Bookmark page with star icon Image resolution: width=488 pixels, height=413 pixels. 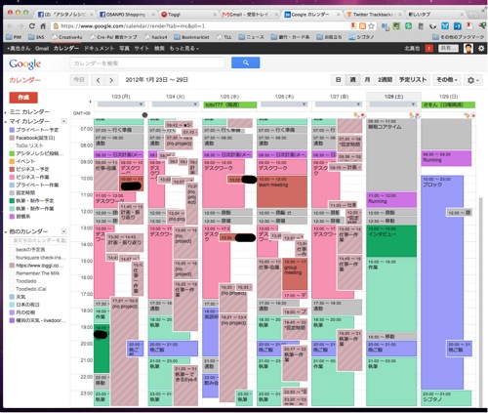coord(371,25)
